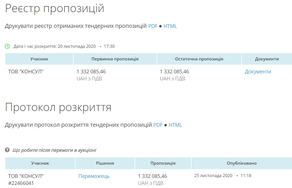Select the "Остаточна пропозиція" column header
This screenshot has width=292, height=188.
[x=199, y=59]
